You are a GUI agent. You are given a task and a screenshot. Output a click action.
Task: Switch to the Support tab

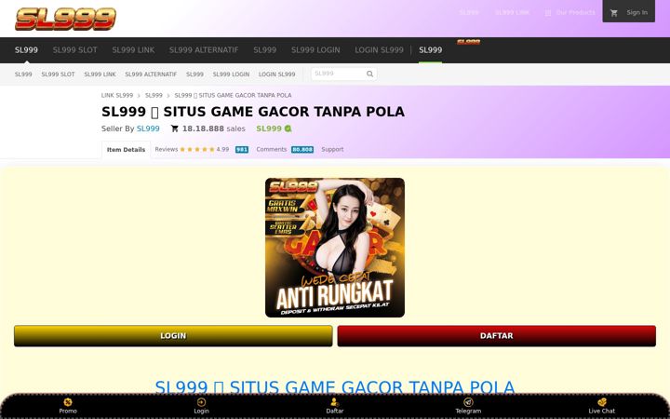(332, 149)
